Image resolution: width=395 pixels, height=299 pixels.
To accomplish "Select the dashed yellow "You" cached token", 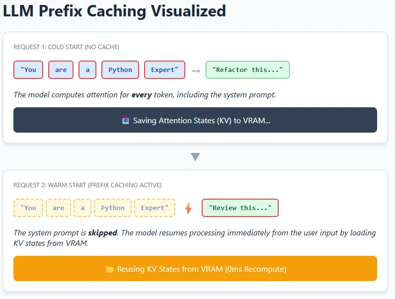I will (28, 208).
